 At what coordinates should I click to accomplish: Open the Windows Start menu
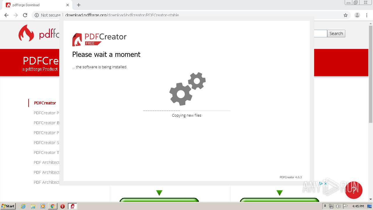pyautogui.click(x=8, y=206)
